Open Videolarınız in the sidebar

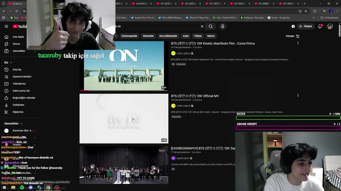tap(19, 84)
